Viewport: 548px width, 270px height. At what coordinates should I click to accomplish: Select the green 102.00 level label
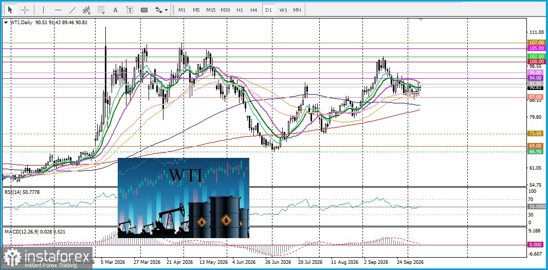pos(537,56)
